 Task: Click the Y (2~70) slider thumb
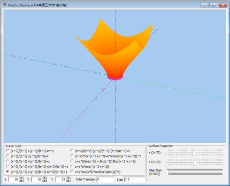tap(194, 163)
